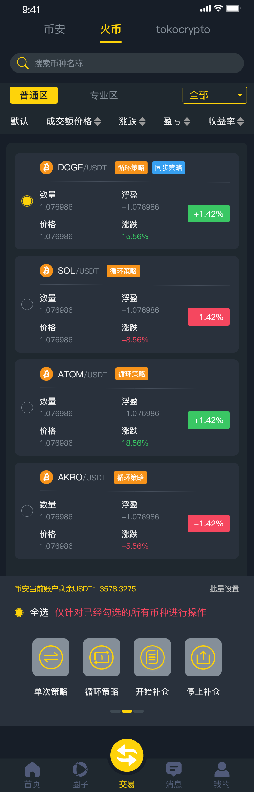Switch to the 专业区 tab
254x792 pixels.
pos(104,95)
